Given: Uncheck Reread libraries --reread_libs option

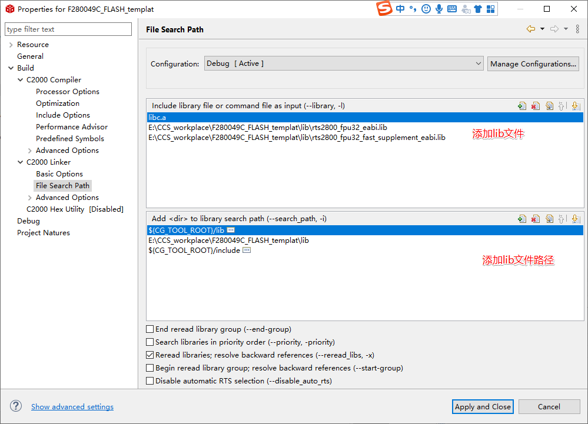Looking at the screenshot, I should click(150, 355).
